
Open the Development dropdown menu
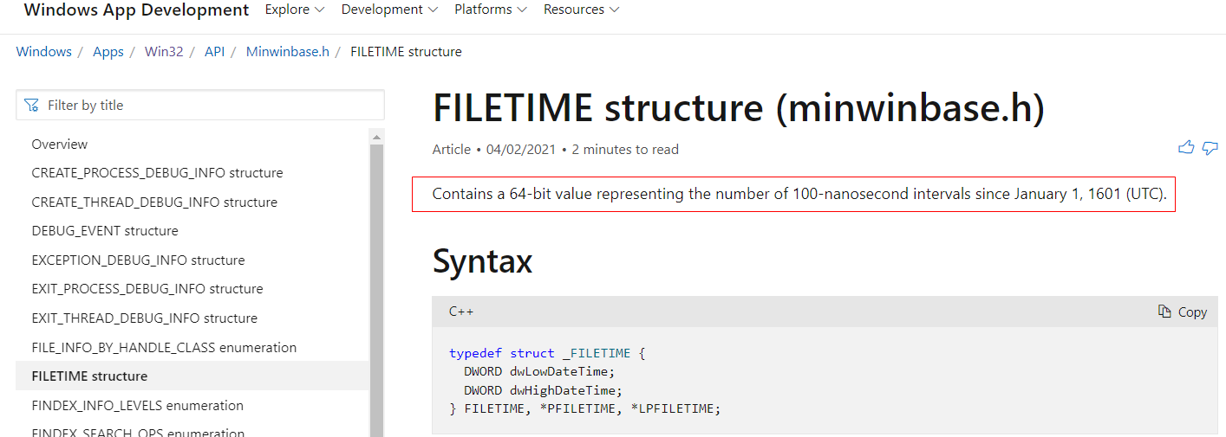[388, 10]
